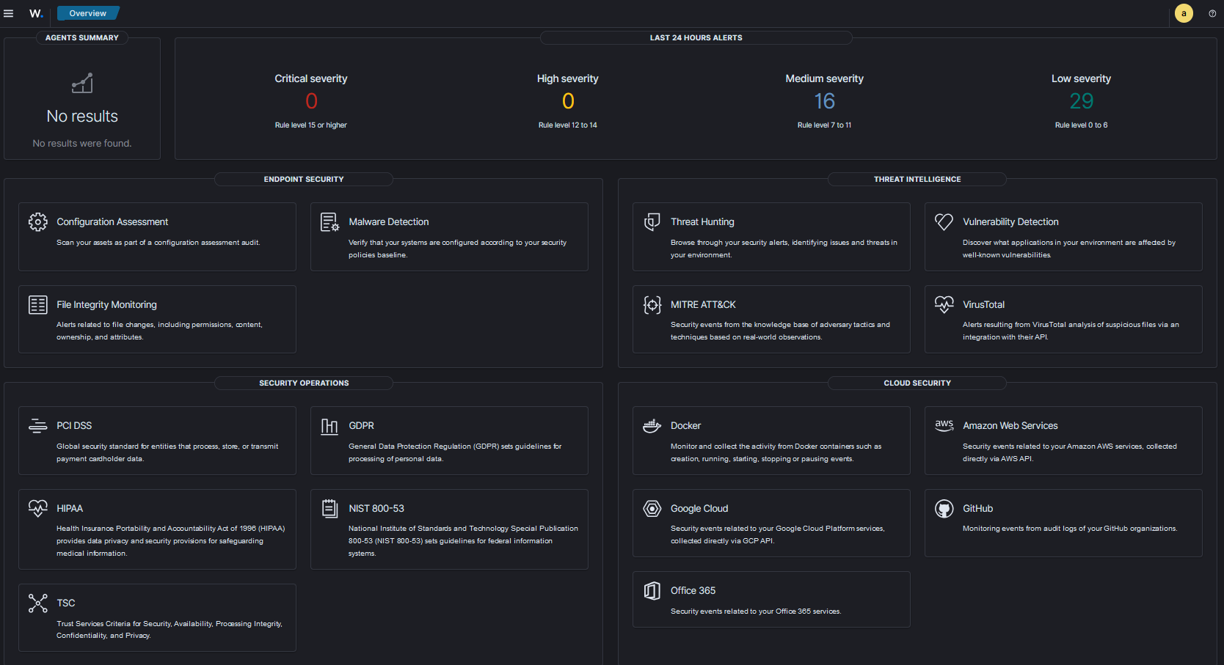Click the File Integrity Monitoring icon

[x=38, y=304]
